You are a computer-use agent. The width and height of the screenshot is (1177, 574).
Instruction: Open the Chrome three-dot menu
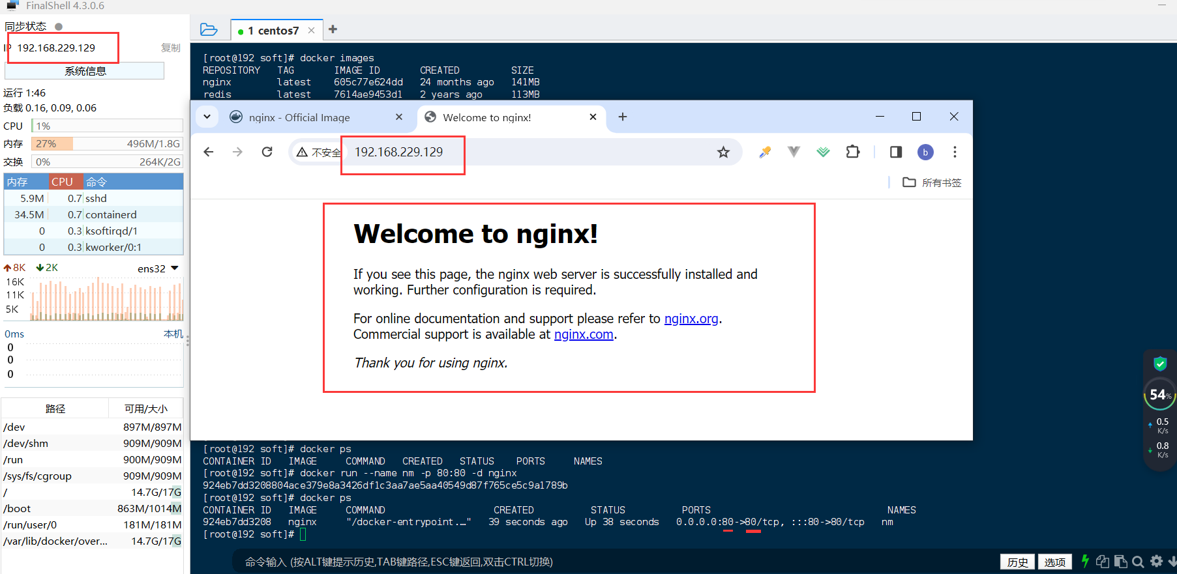(955, 152)
